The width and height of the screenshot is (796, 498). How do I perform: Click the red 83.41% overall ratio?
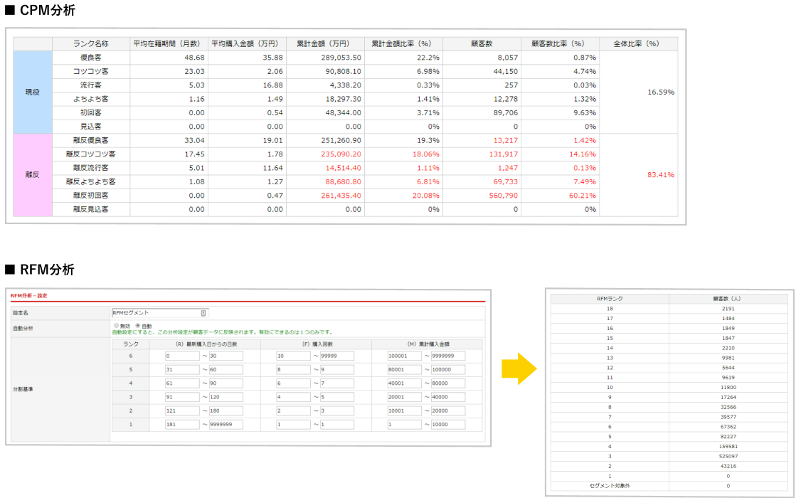(x=660, y=174)
